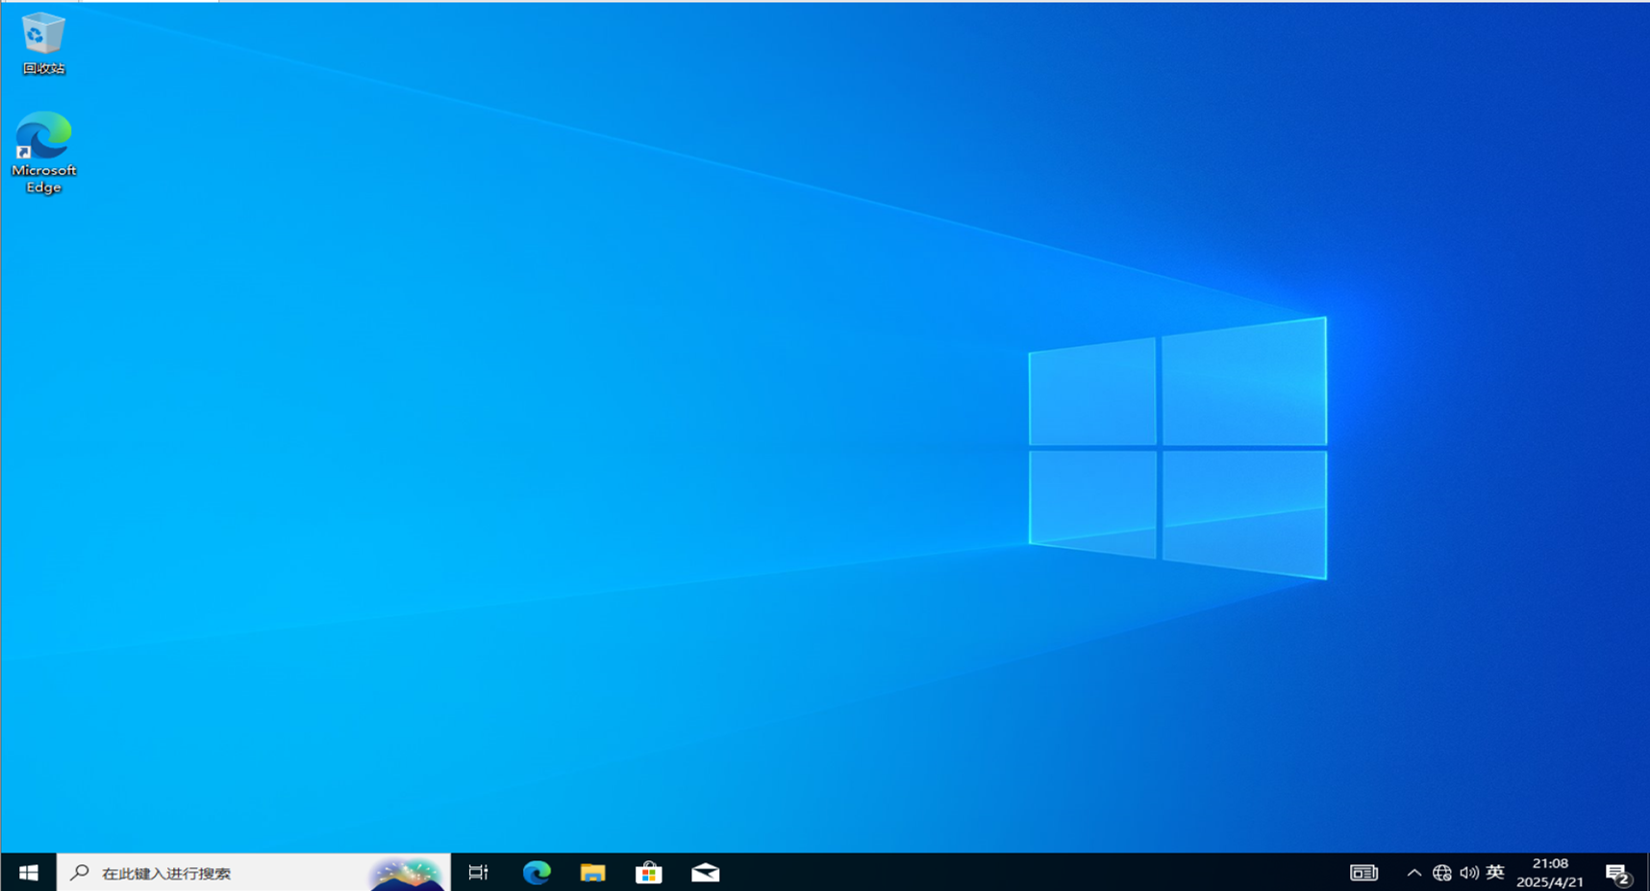Click the search magnifier in the taskbar
Image resolution: width=1650 pixels, height=891 pixels.
click(77, 873)
